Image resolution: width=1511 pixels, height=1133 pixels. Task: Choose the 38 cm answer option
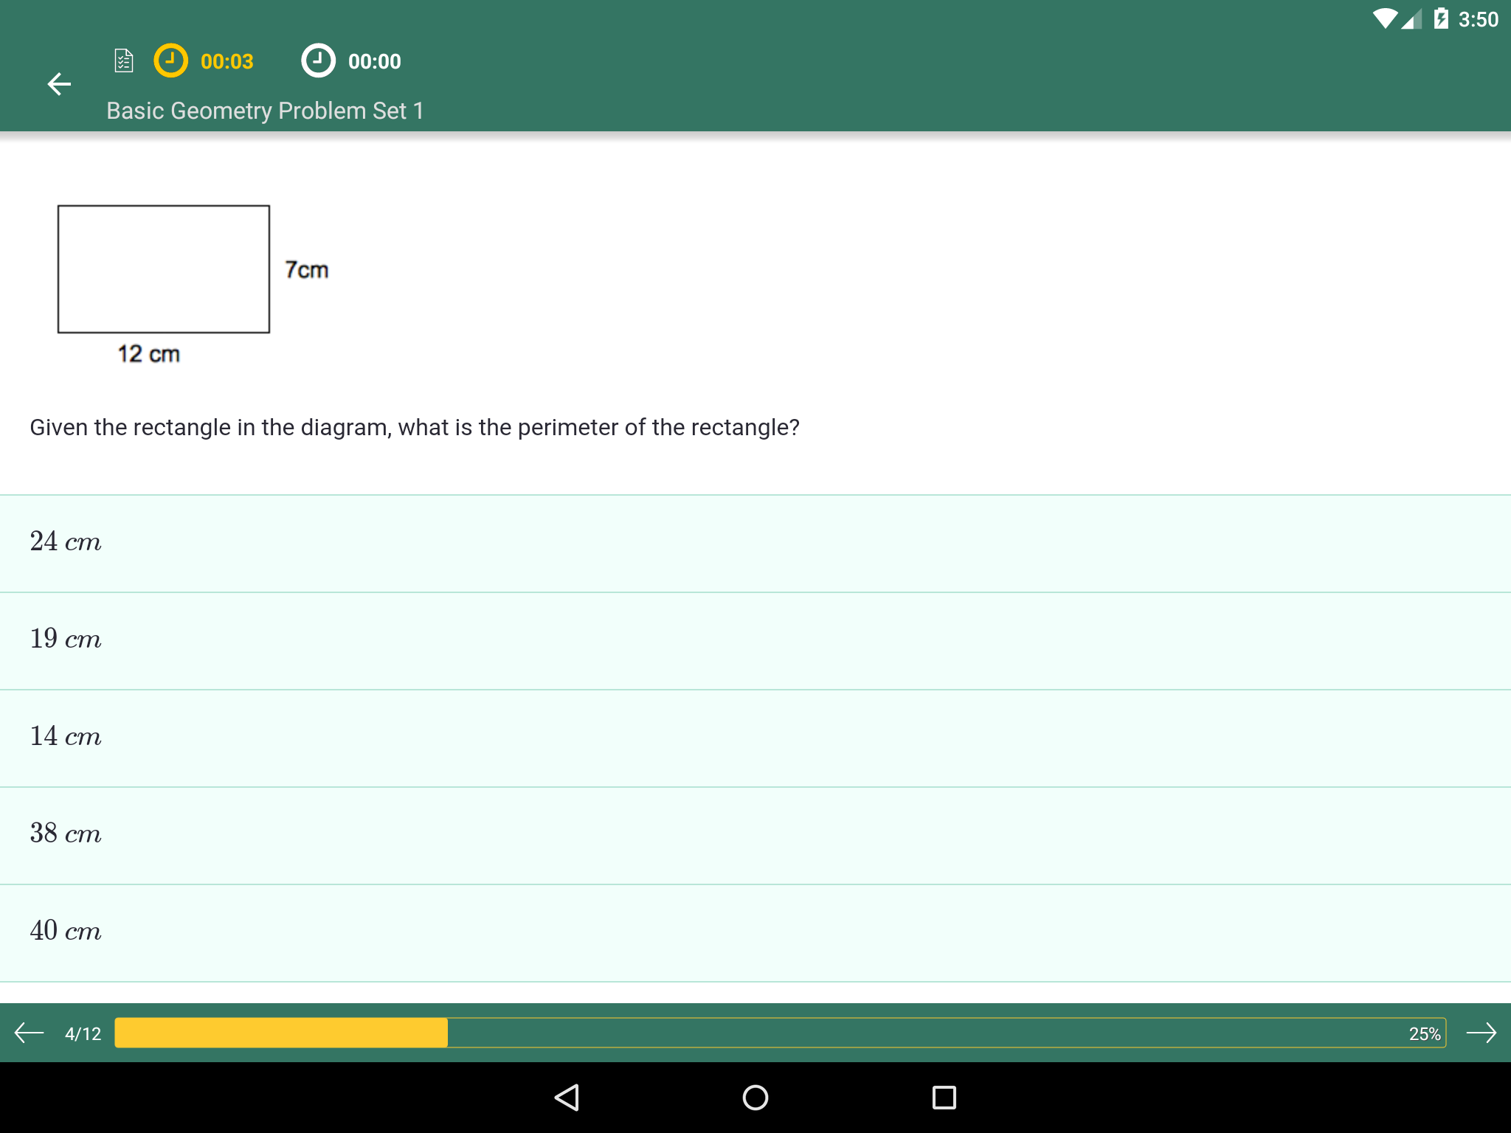[755, 836]
